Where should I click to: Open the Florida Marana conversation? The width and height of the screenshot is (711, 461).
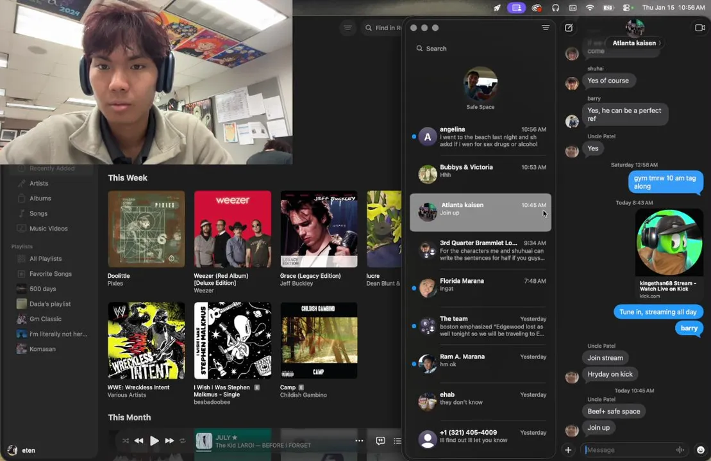coord(480,288)
